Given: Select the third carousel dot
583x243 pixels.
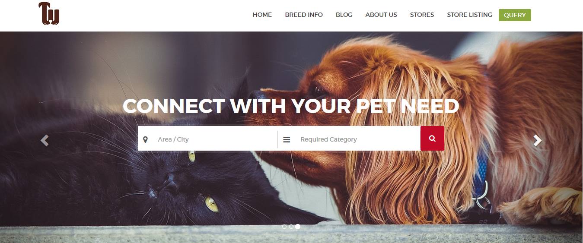Looking at the screenshot, I should [x=298, y=227].
